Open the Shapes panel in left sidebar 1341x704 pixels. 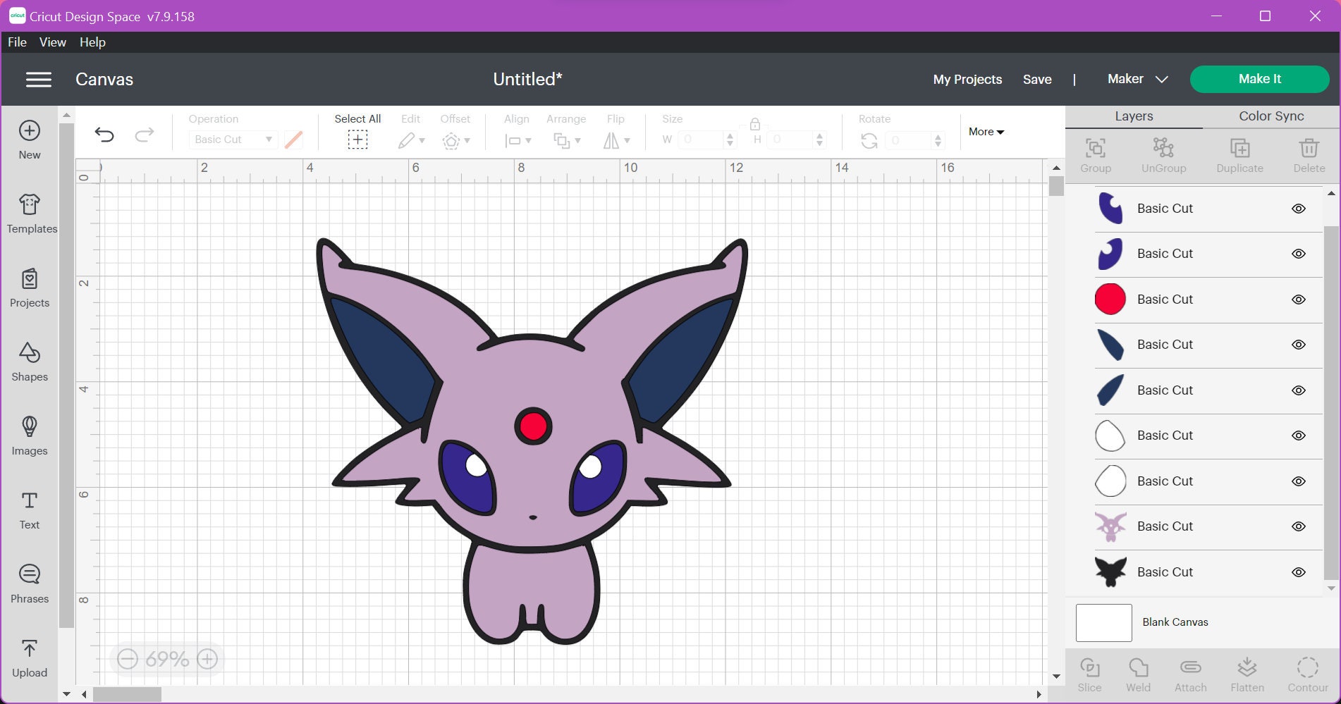tap(29, 361)
